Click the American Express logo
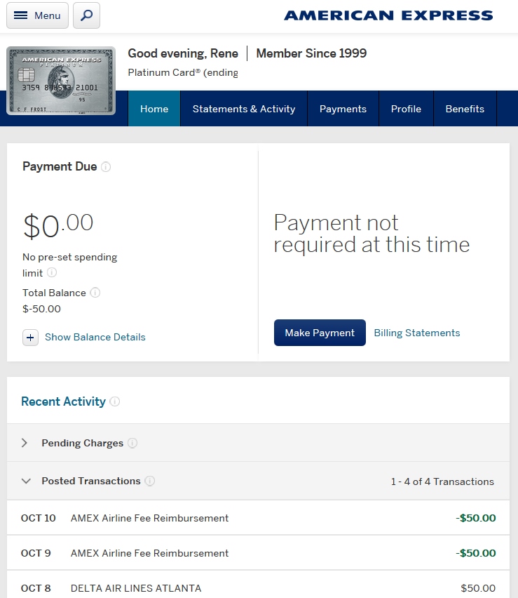The image size is (518, 598). click(x=388, y=15)
